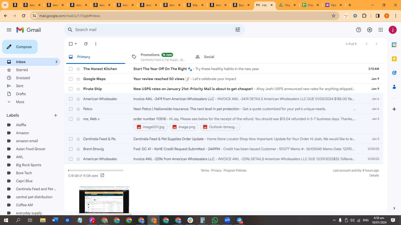The width and height of the screenshot is (401, 225).
Task: Open the Terms link
Action: [205, 170]
